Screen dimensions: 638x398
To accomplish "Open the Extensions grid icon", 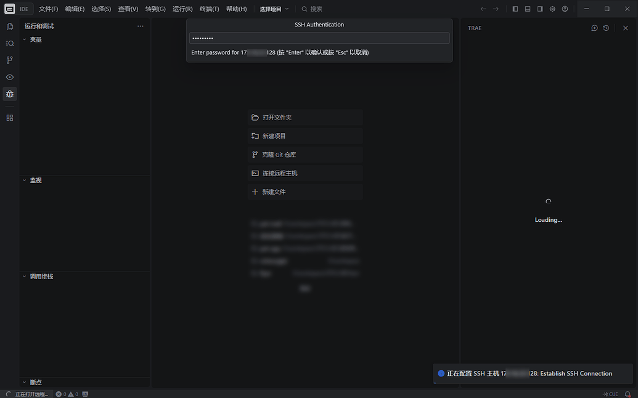I will (x=10, y=118).
